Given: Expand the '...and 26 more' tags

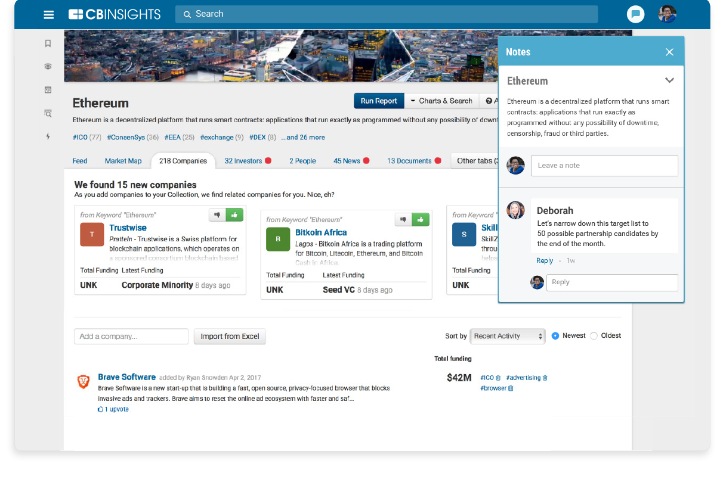Looking at the screenshot, I should pos(303,137).
